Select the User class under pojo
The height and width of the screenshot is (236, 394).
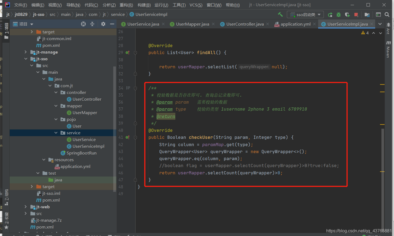[77, 126]
